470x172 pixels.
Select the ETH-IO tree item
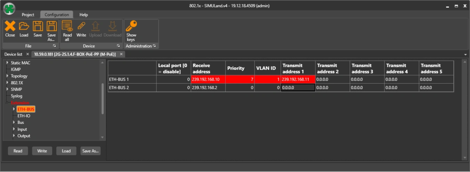point(24,116)
